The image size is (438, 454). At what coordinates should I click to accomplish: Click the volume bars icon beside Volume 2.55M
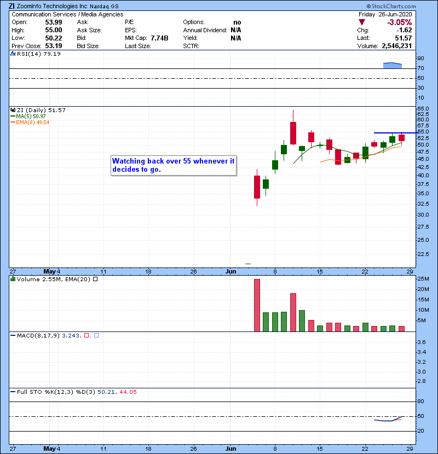click(13, 279)
